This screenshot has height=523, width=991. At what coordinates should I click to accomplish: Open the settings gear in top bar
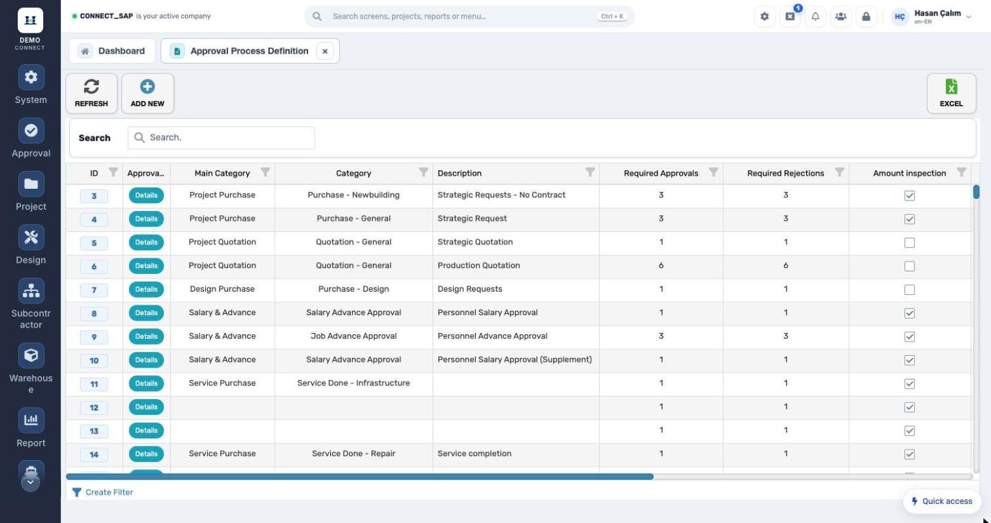[764, 16]
